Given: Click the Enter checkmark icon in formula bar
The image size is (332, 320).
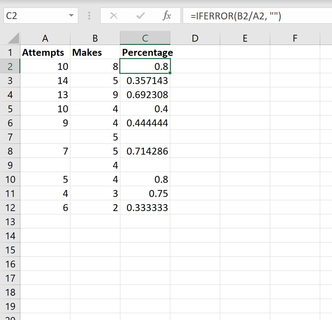Looking at the screenshot, I should click(x=140, y=15).
